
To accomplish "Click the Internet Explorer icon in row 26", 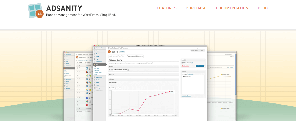I will point(87,76).
